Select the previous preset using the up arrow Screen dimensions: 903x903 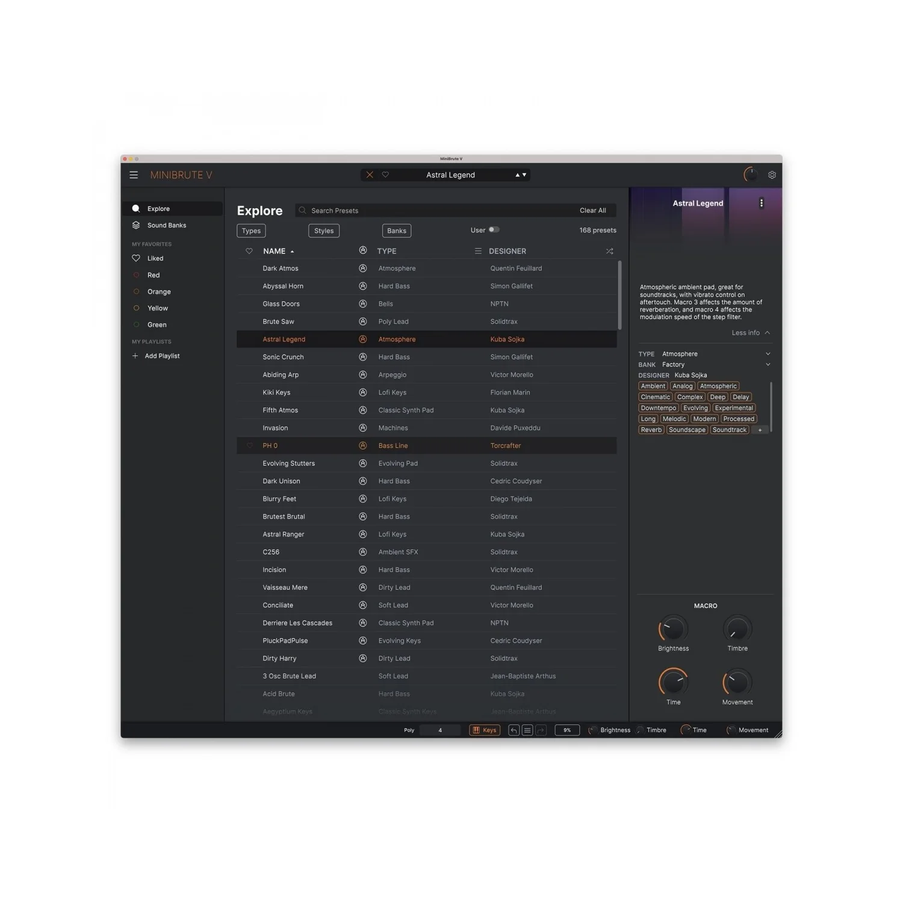[517, 175]
